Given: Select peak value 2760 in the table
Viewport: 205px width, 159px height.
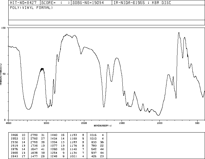Looking at the screenshot, I should [x=34, y=142].
